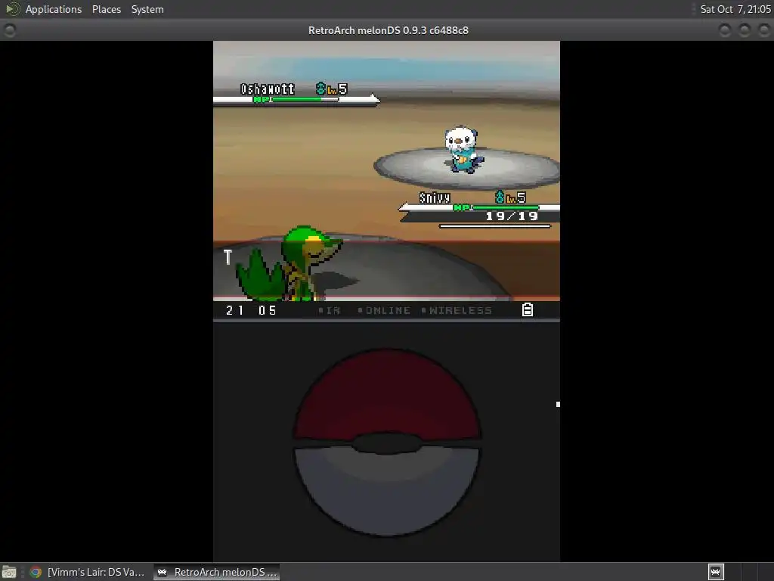The image size is (774, 581).
Task: Click the white touch cursor dot
Action: tap(558, 404)
